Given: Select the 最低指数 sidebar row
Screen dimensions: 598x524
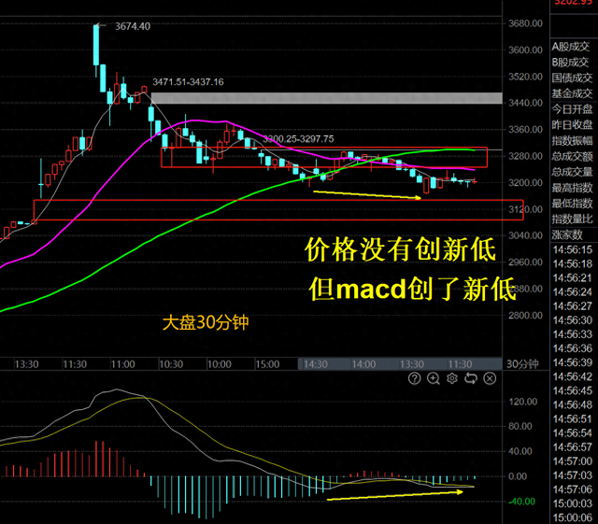Looking at the screenshot, I should click(x=572, y=204).
